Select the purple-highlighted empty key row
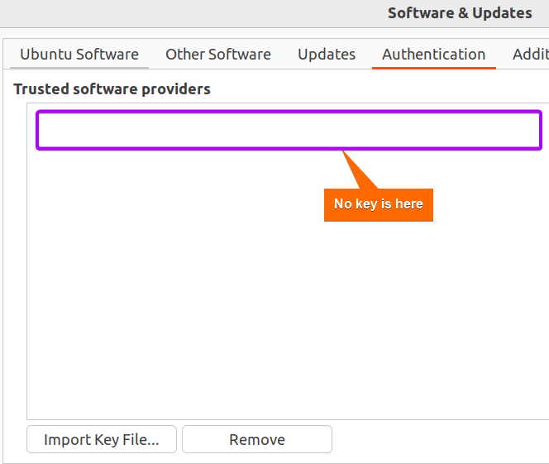 pos(289,131)
